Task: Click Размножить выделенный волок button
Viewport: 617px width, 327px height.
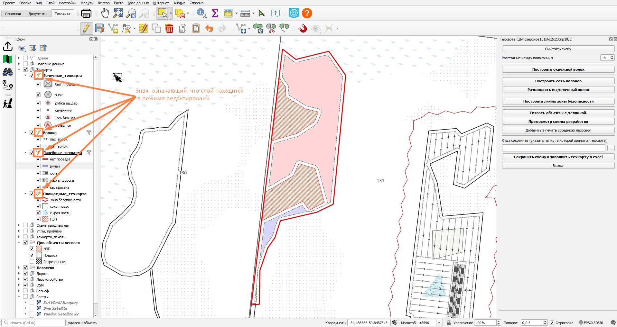Action: pyautogui.click(x=558, y=90)
